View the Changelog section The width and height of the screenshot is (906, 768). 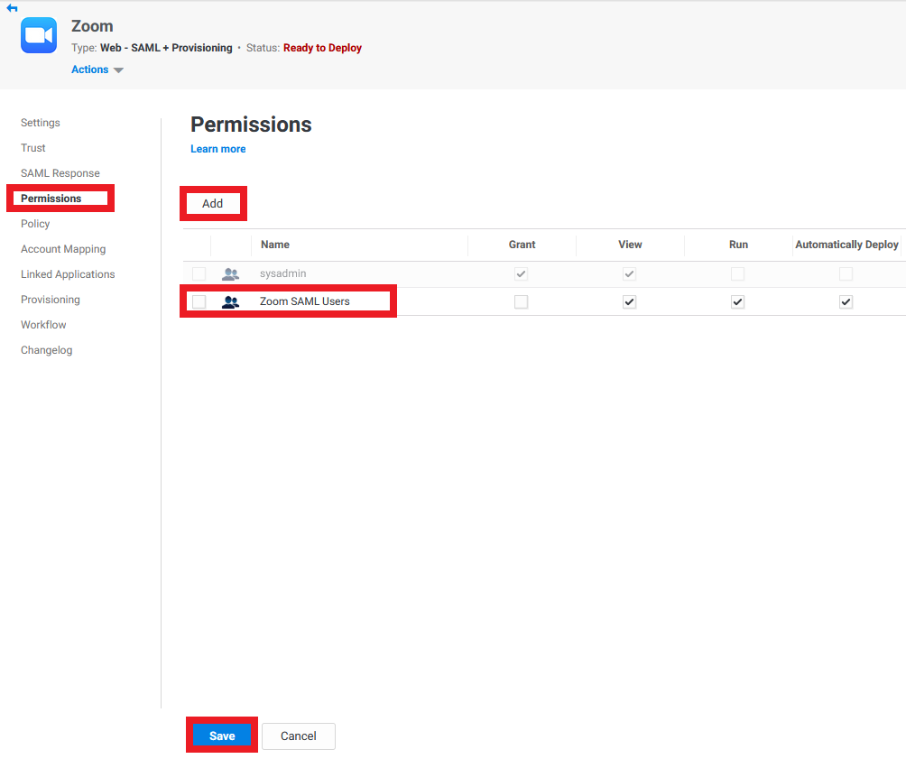click(46, 350)
